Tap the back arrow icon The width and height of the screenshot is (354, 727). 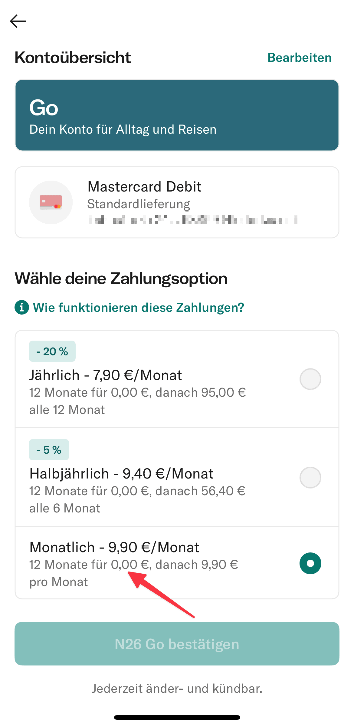(18, 21)
